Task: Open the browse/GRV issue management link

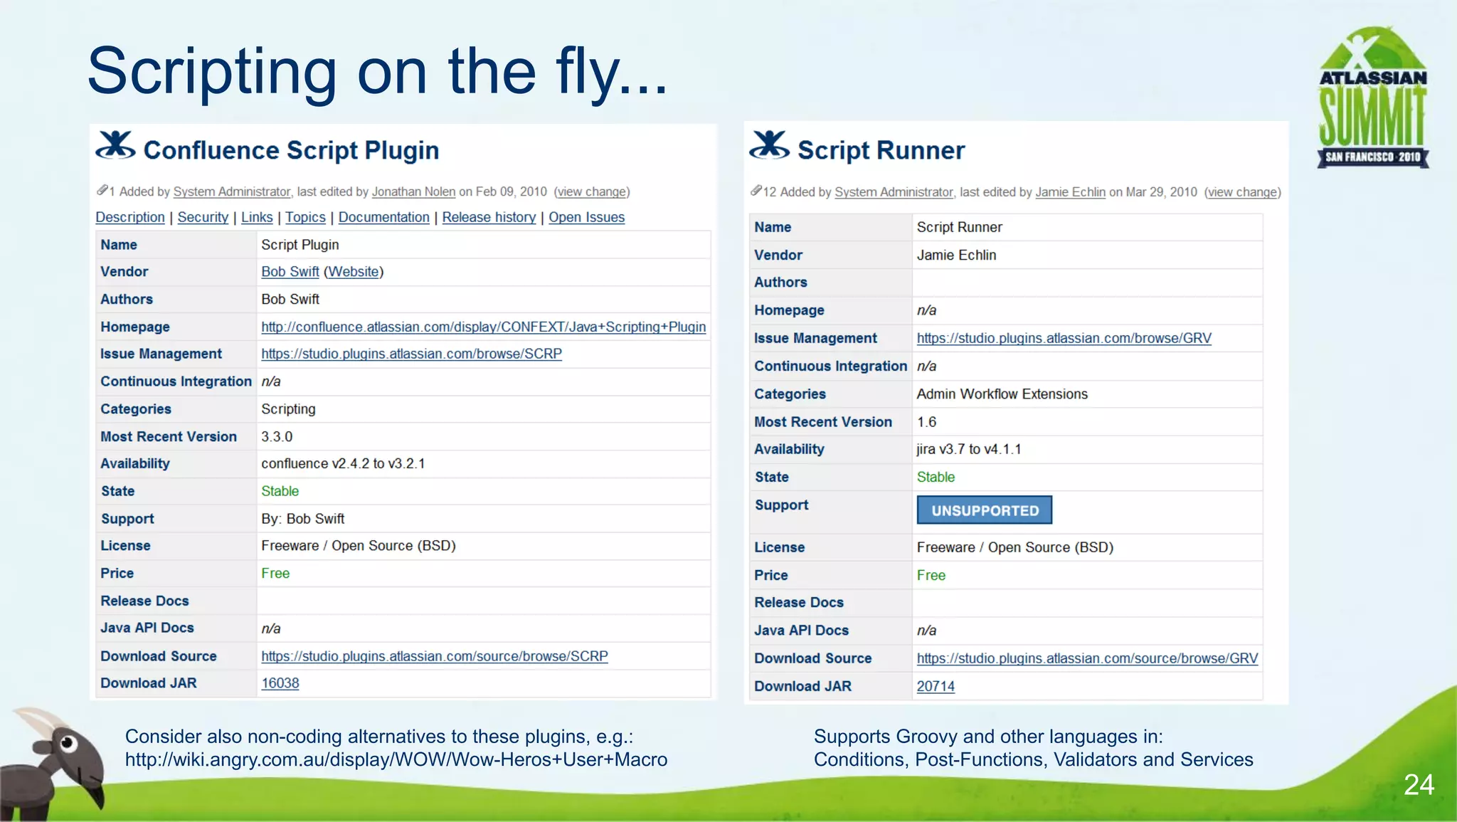Action: pos(1064,339)
